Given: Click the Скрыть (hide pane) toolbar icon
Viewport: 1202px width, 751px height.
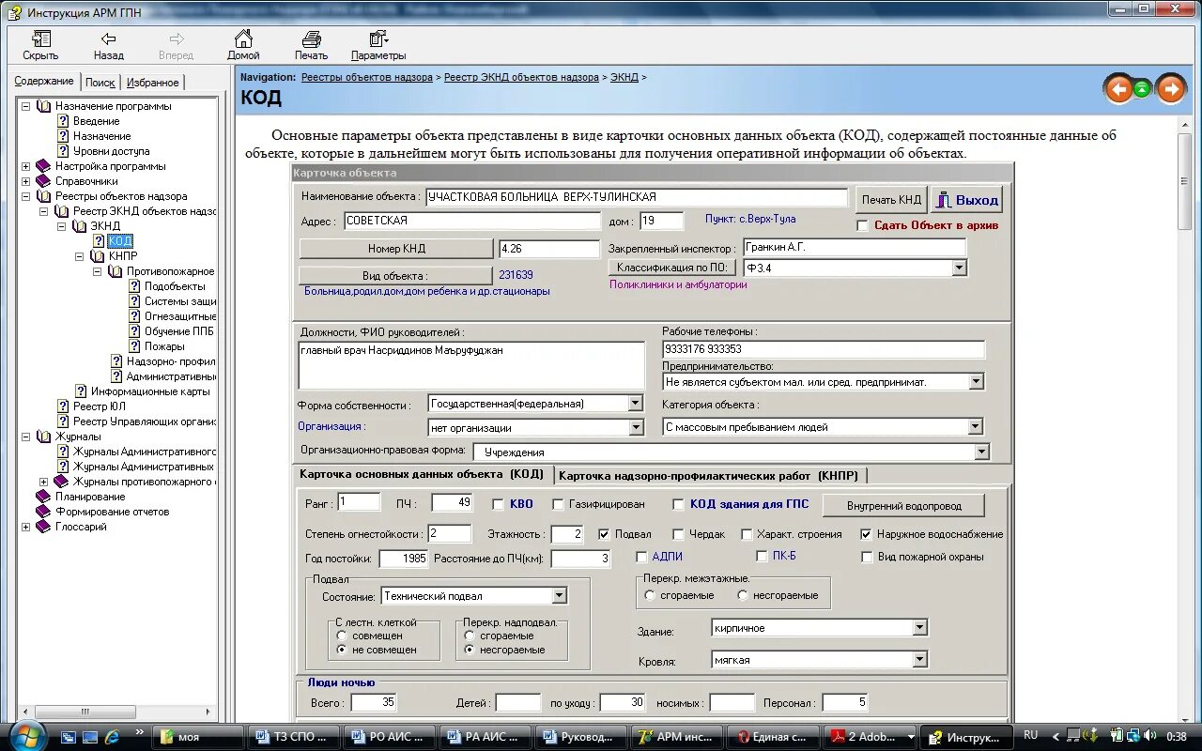Looking at the screenshot, I should coord(40,39).
